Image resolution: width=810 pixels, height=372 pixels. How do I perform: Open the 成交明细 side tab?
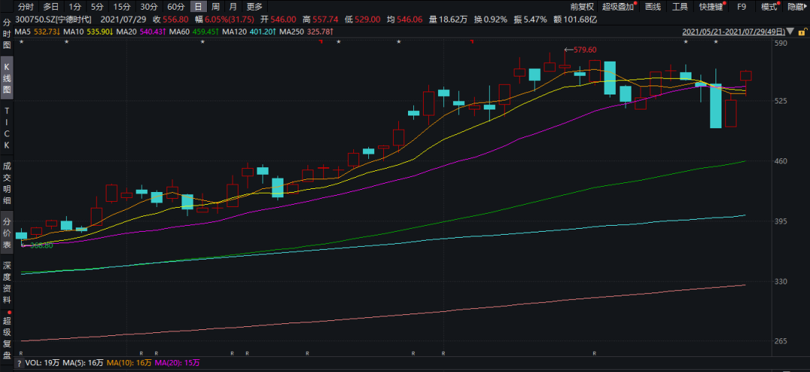tap(7, 183)
